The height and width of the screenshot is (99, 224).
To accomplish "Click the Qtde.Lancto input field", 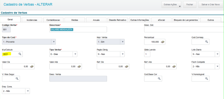I will click(147, 54).
